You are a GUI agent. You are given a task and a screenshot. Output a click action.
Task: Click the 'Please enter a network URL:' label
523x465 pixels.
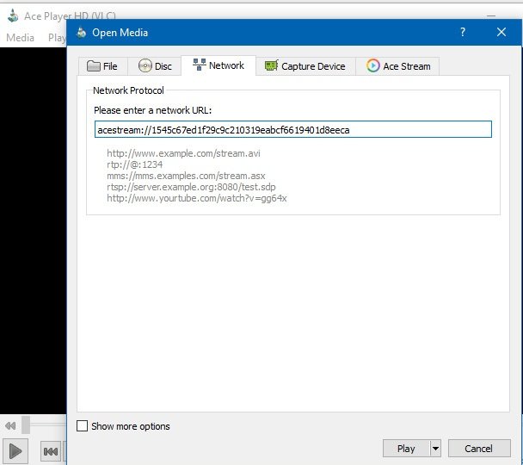tap(153, 110)
